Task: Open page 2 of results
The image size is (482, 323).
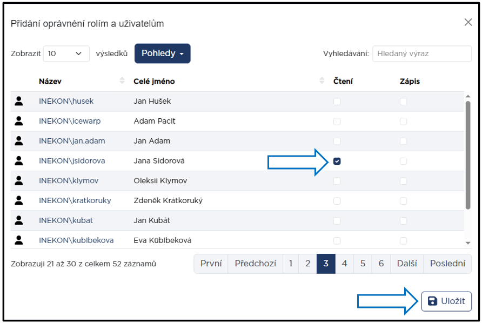Action: click(x=307, y=264)
